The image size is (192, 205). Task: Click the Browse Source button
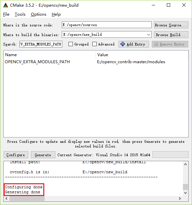coord(171,25)
